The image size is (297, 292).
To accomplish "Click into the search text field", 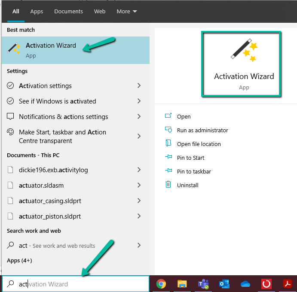I will click(76, 284).
